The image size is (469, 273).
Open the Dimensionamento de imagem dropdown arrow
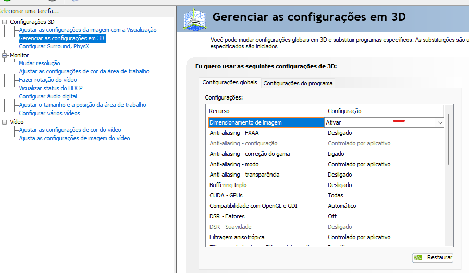[440, 122]
